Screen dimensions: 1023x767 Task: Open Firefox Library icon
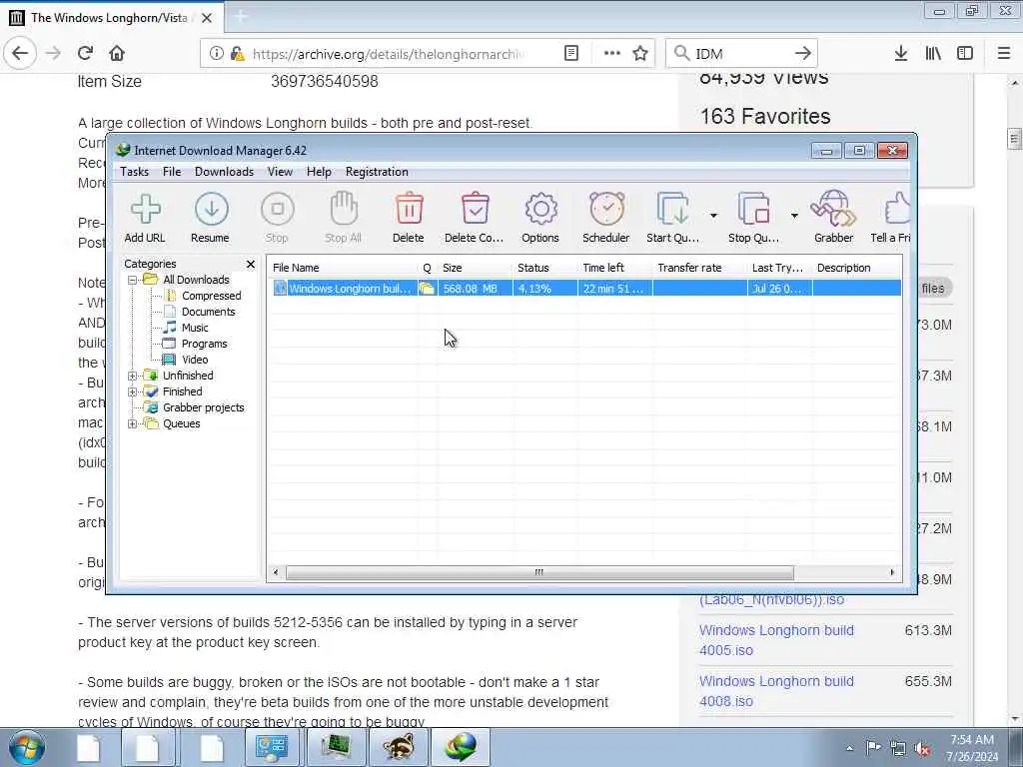[x=933, y=54]
